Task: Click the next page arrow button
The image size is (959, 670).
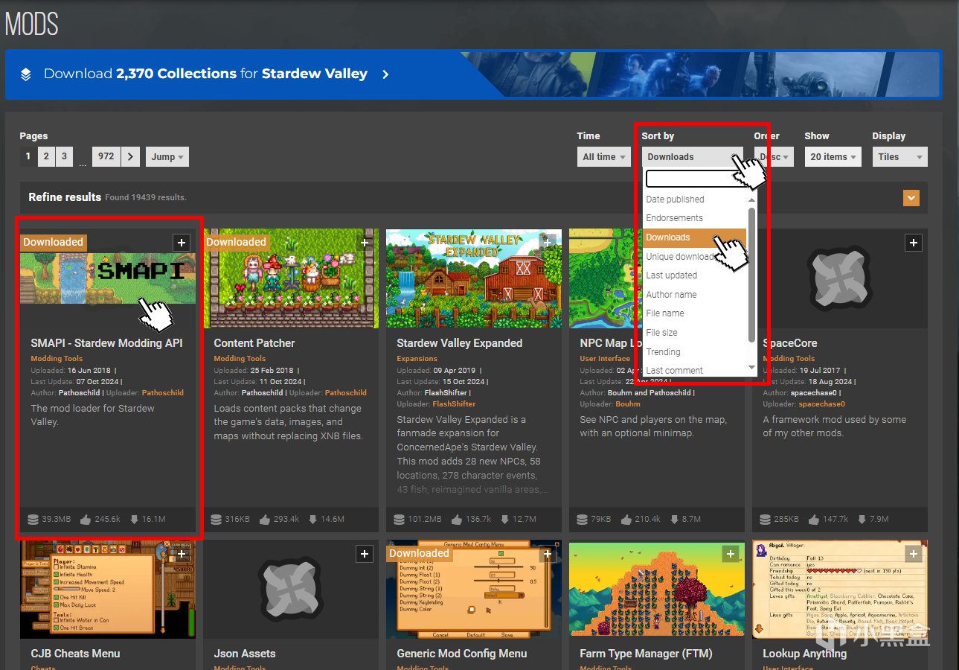Action: pos(130,156)
